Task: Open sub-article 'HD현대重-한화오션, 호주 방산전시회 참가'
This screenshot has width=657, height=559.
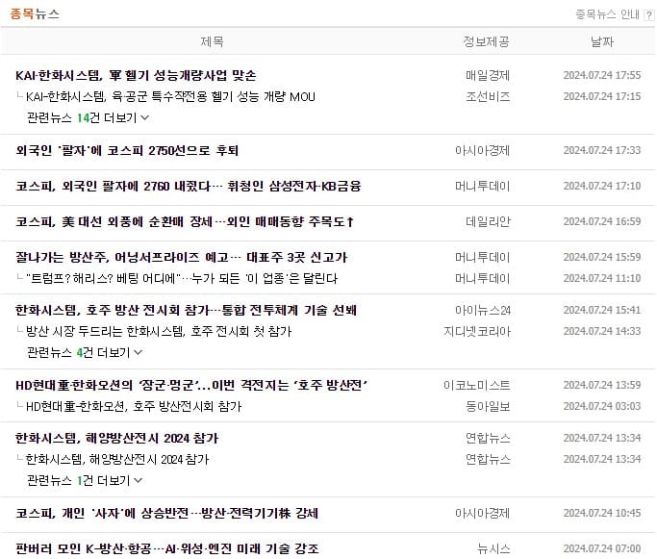Action: [x=134, y=406]
